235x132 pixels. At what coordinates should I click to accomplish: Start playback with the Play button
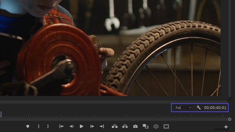tap(82, 126)
